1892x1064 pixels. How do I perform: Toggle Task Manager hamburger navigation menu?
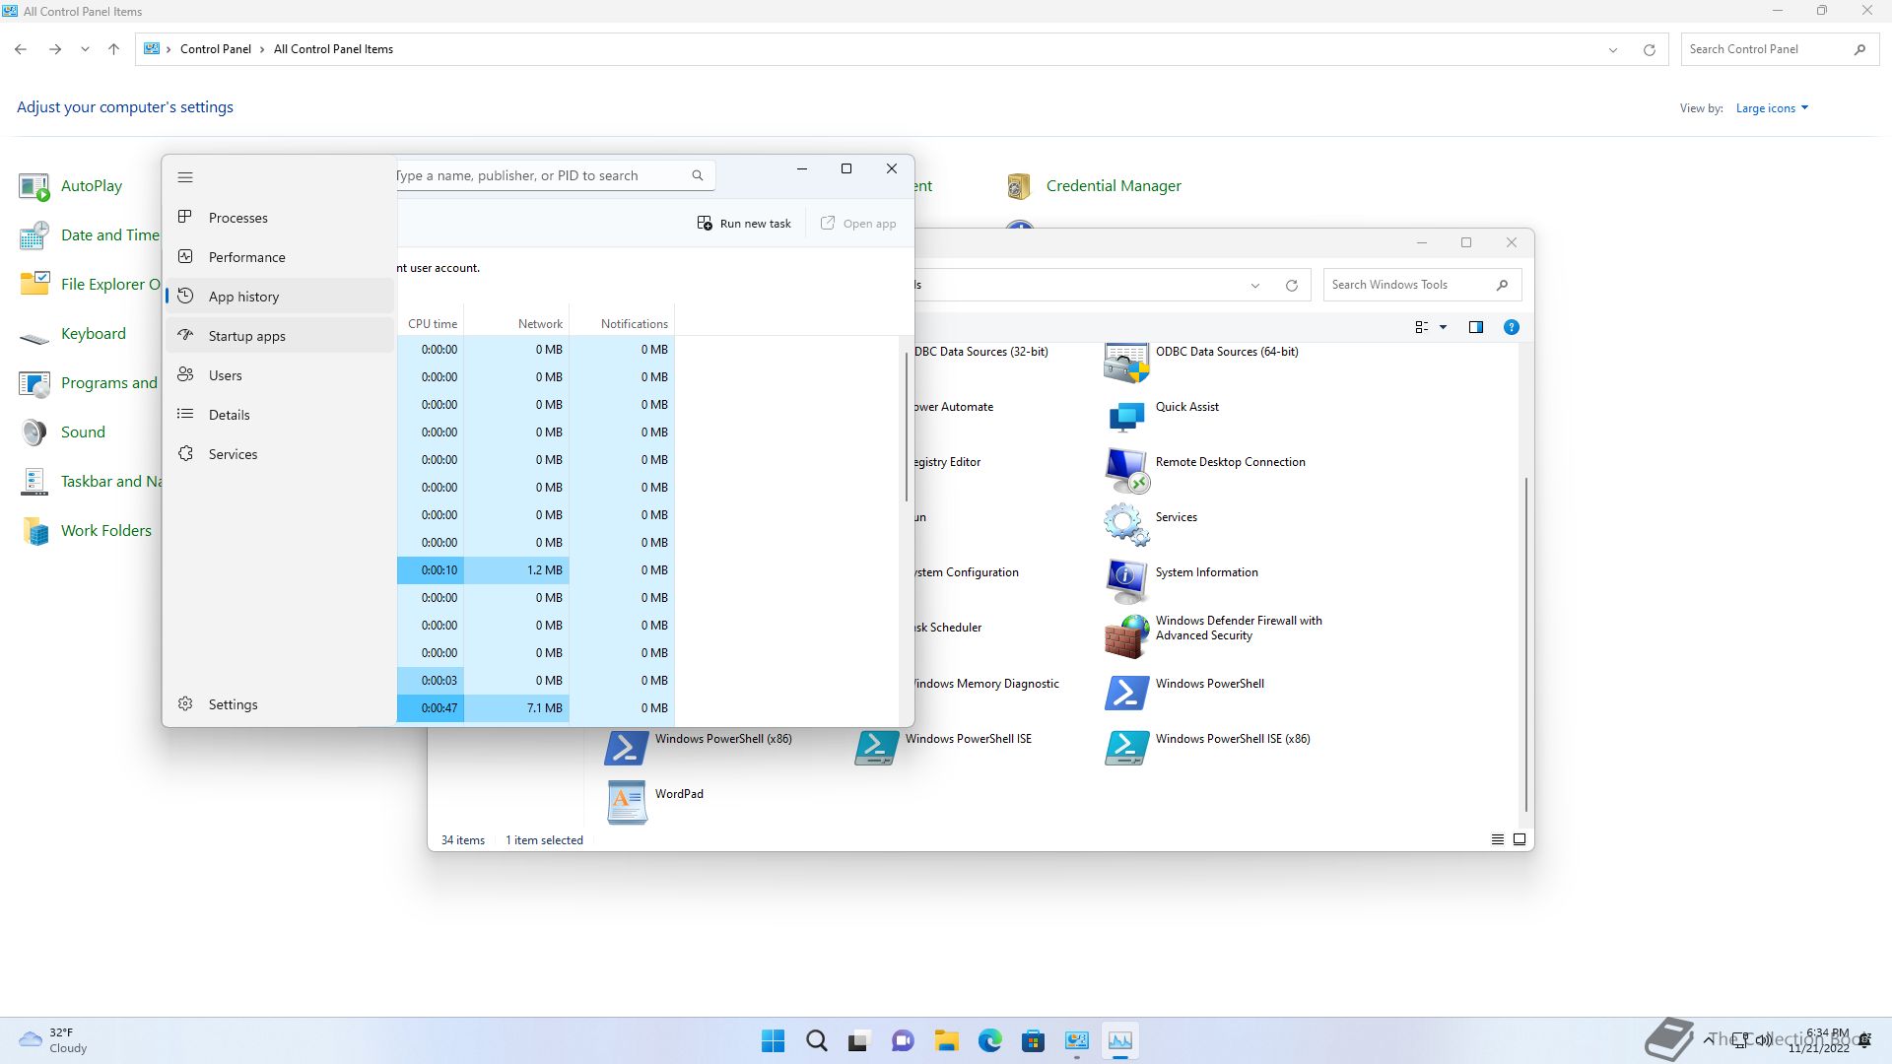185,177
